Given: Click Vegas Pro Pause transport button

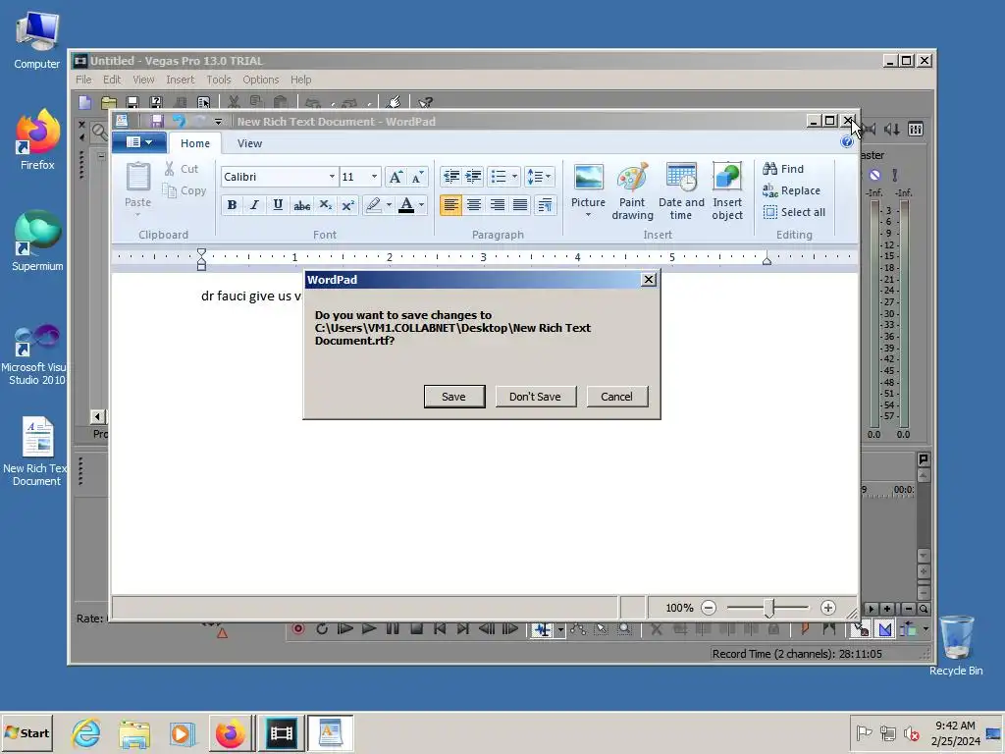Looking at the screenshot, I should [393, 629].
